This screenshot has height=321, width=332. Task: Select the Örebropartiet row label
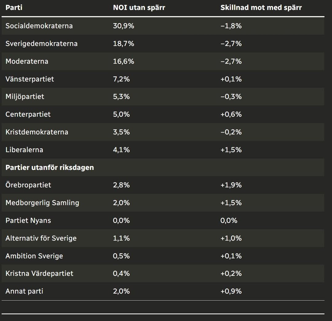(28, 185)
